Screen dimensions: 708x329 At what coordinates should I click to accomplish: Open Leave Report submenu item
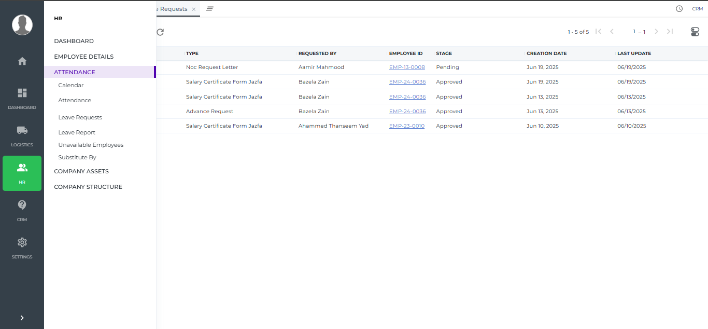[77, 132]
